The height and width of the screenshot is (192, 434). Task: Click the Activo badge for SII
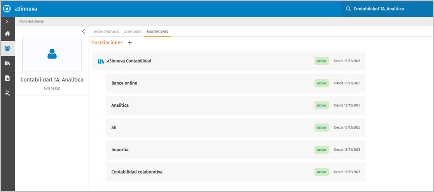click(321, 127)
